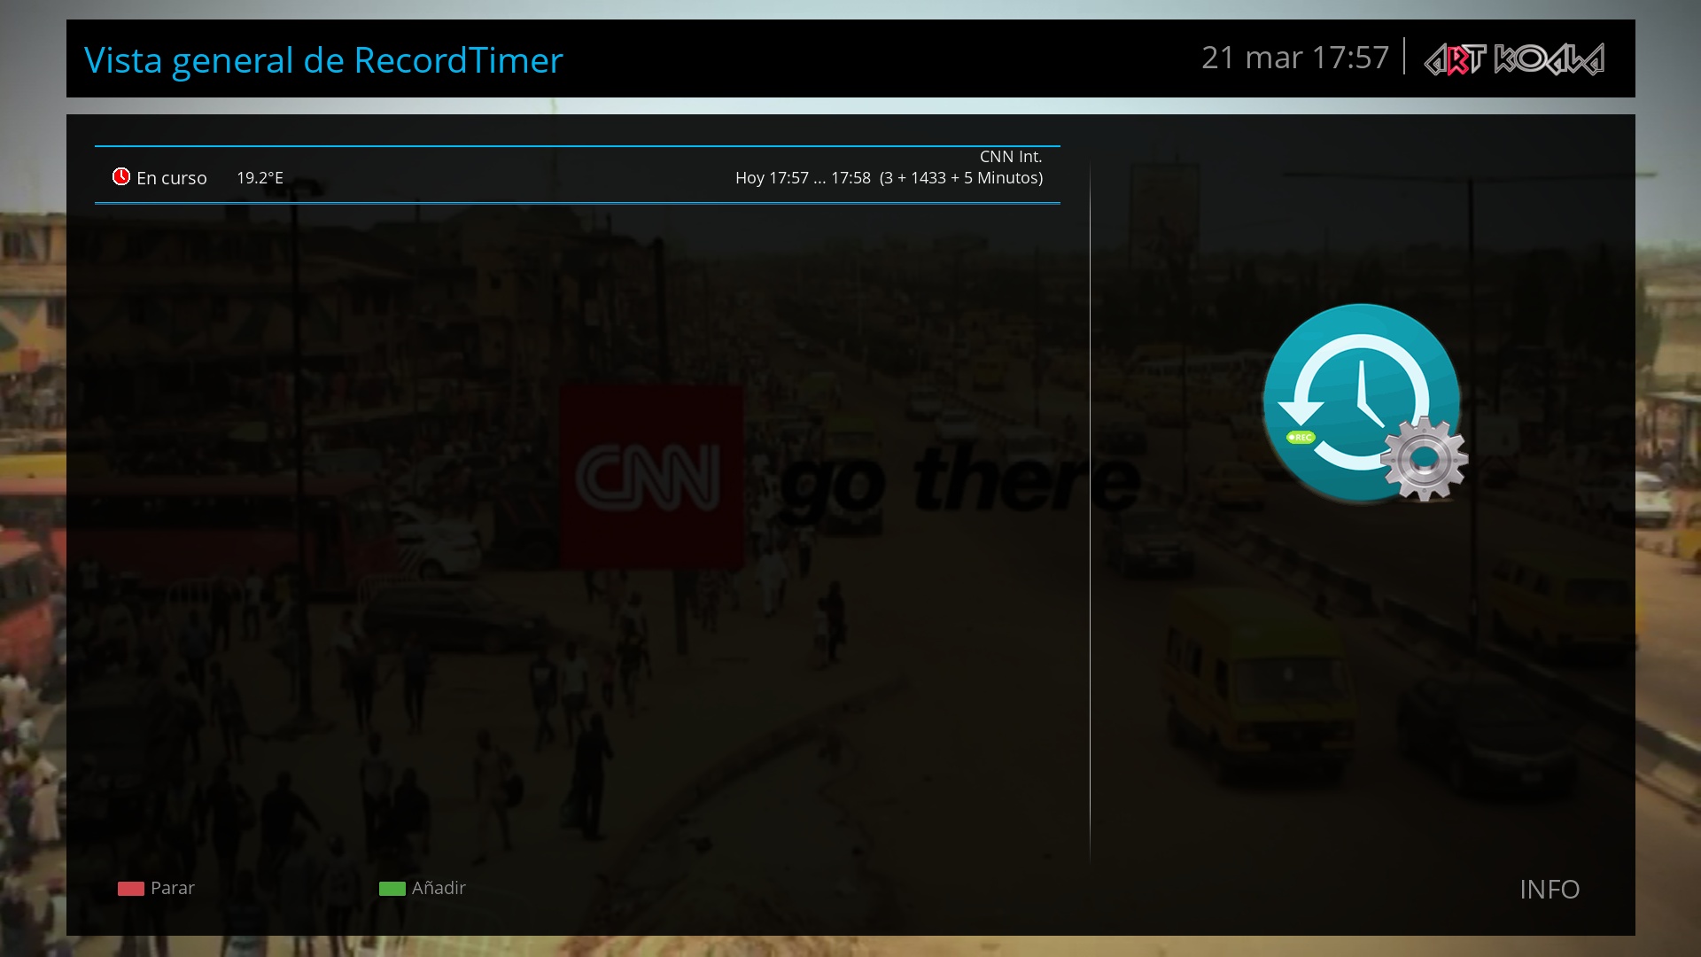The height and width of the screenshot is (957, 1701).
Task: Click the Añadir label to add timer
Action: (x=439, y=888)
